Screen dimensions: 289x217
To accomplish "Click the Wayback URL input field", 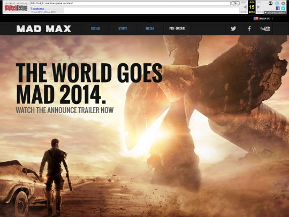I will tap(131, 3).
